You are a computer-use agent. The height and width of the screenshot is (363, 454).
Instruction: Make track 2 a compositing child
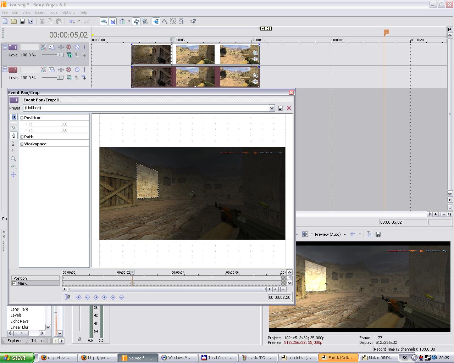pyautogui.click(x=84, y=77)
